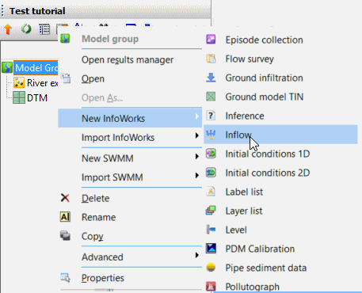Click the Import SWMM submenu arrow
The width and height of the screenshot is (362, 293).
click(197, 175)
